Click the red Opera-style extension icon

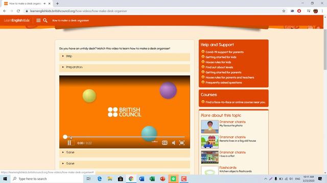coord(299,11)
